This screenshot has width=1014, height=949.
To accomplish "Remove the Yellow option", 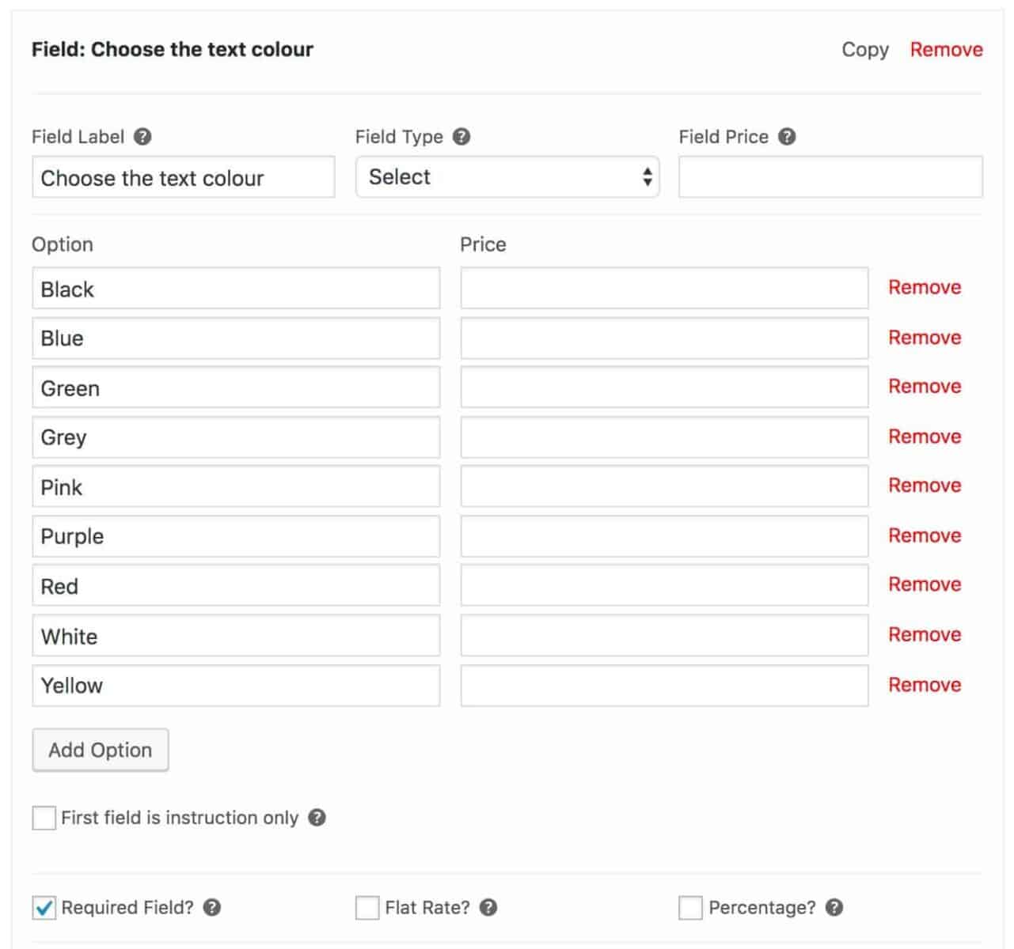I will pos(925,685).
